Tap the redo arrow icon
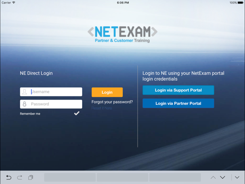The height and width of the screenshot is (184, 245). point(20,177)
